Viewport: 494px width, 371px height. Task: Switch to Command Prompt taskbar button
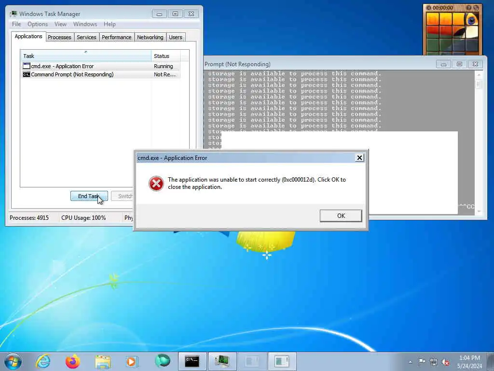192,361
